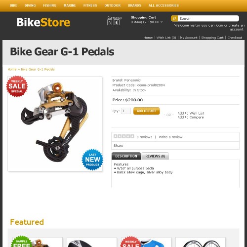The height and width of the screenshot is (247, 247).
Task: Select the R currency icon
Action: click(110, 23)
